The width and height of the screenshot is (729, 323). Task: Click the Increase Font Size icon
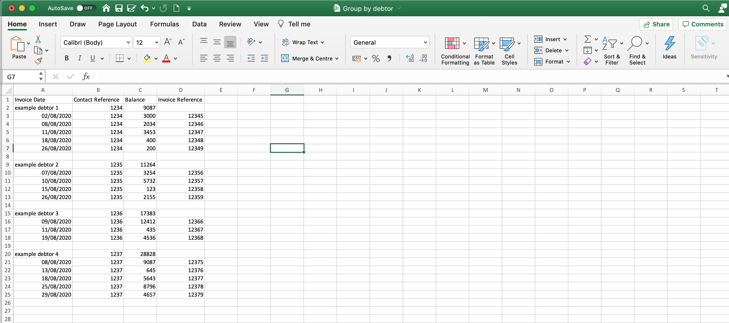click(x=168, y=42)
